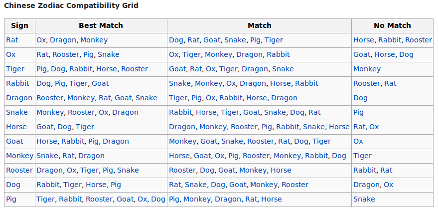Click the No Match column header
The height and width of the screenshot is (211, 438).
click(x=392, y=25)
